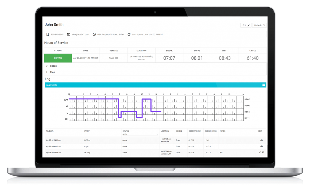Image resolution: width=310 pixels, height=186 pixels.
Task: Toggle the green DRIVING status cell
Action: point(58,58)
